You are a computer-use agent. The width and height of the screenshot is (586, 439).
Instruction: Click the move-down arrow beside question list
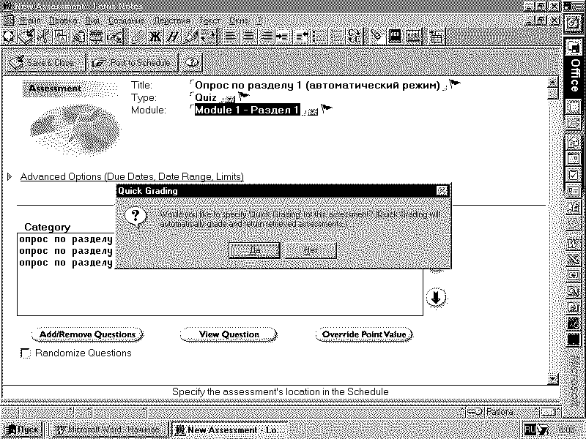pyautogui.click(x=437, y=297)
